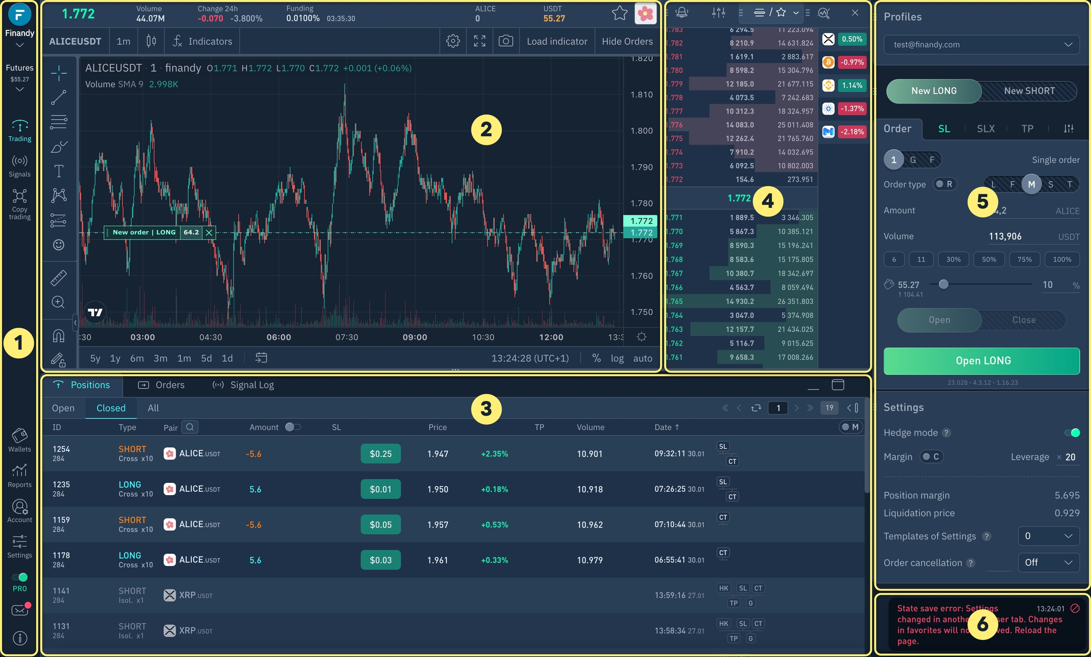This screenshot has height=657, width=1091.
Task: Select order type L option
Action: 993,184
